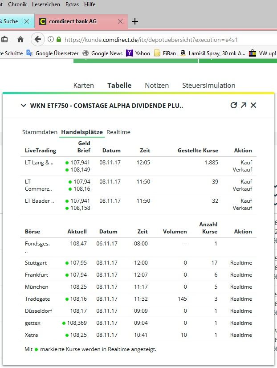Open panel in expanded view arrow icon
The width and height of the screenshot is (277, 368).
tap(244, 106)
